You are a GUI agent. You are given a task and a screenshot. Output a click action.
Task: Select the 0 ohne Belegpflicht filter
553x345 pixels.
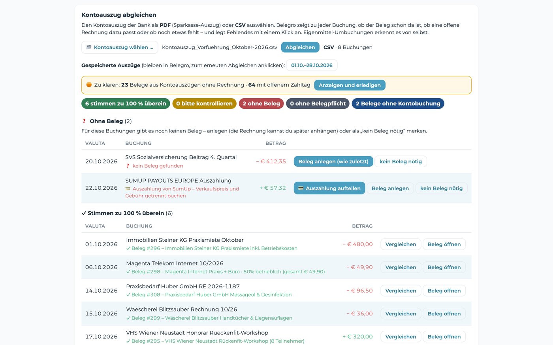pyautogui.click(x=318, y=104)
